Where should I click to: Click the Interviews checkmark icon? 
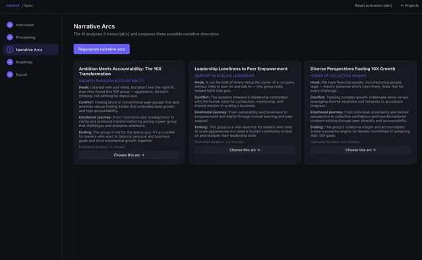(x=10, y=25)
